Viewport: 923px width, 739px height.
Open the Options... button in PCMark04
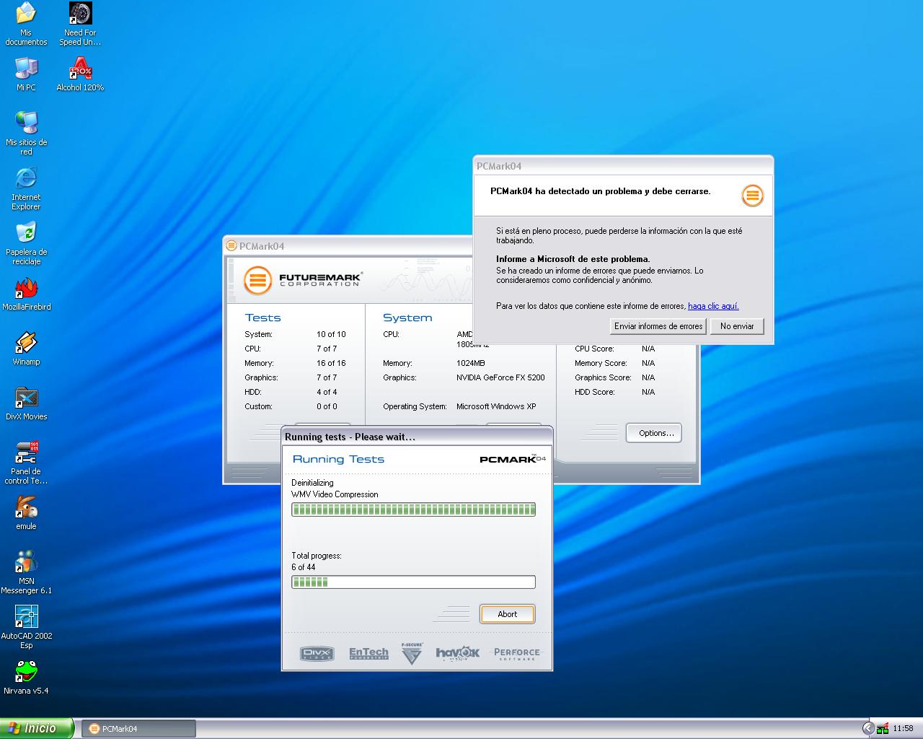[x=653, y=433]
